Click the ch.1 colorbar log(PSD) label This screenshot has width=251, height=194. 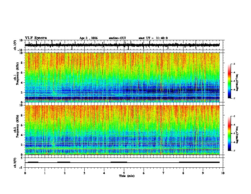[x=237, y=82]
